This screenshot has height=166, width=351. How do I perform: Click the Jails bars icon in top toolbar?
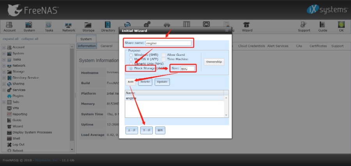click(186, 24)
